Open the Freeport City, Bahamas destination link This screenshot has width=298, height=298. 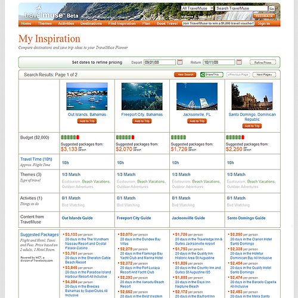pos(142,115)
